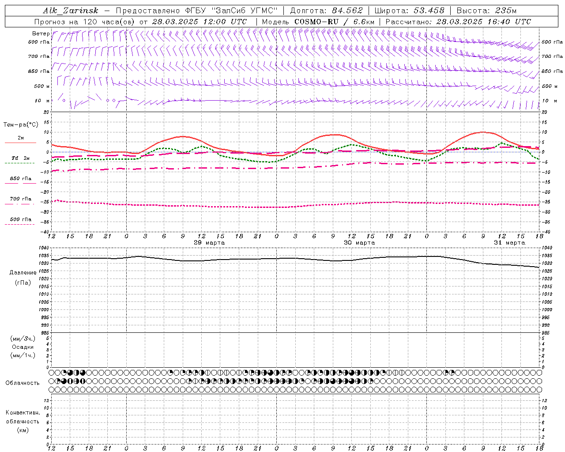The image size is (565, 452).
Task: Click the (мм/1ч.) precipitation unit label
Action: coord(23,355)
